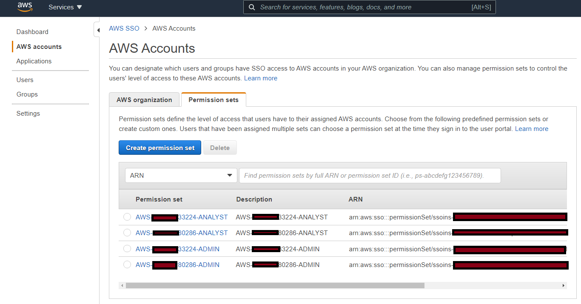Follow the AWS SSO breadcrumb link

(124, 28)
